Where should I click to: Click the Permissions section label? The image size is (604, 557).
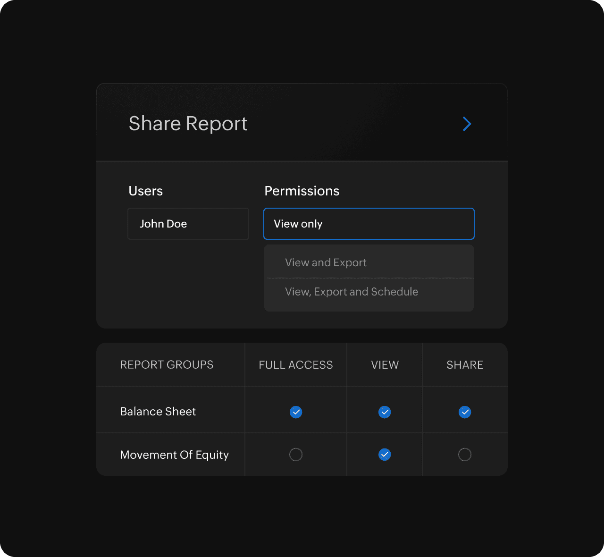[302, 191]
